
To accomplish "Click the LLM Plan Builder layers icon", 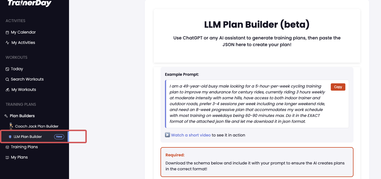I will (x=10, y=137).
